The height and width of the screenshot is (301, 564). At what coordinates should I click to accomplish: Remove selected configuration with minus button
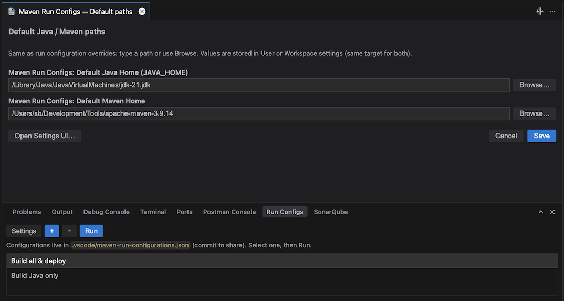(x=69, y=231)
